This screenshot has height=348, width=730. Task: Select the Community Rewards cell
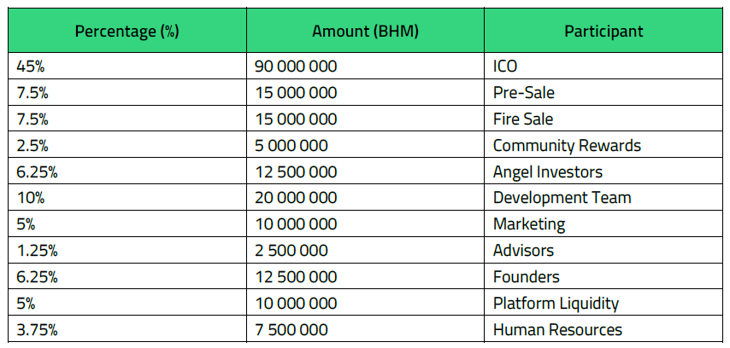point(567,145)
